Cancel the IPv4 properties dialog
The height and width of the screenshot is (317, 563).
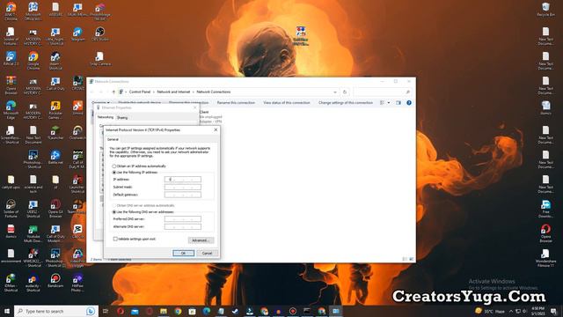pyautogui.click(x=208, y=253)
